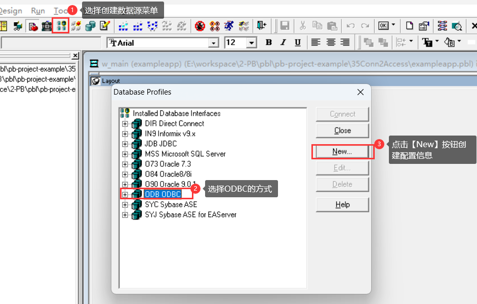Expand the SYC Sybase ASE node
Image resolution: width=477 pixels, height=304 pixels.
tap(125, 204)
